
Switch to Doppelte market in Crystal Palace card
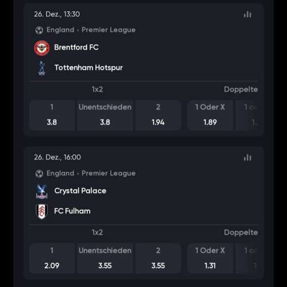click(241, 232)
